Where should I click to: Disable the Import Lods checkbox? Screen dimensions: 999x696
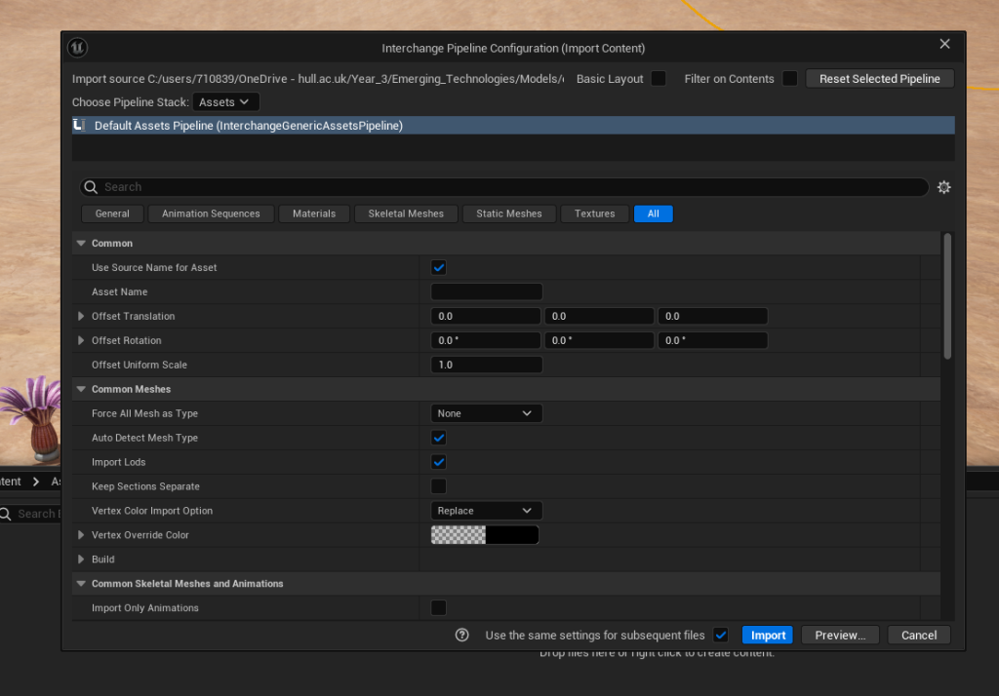[439, 462]
